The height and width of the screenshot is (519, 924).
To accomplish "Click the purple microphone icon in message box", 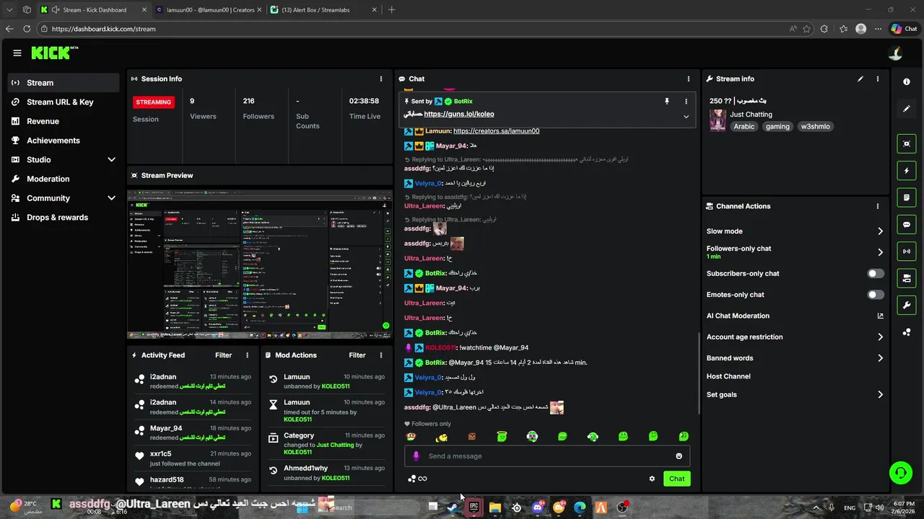I will [416, 456].
